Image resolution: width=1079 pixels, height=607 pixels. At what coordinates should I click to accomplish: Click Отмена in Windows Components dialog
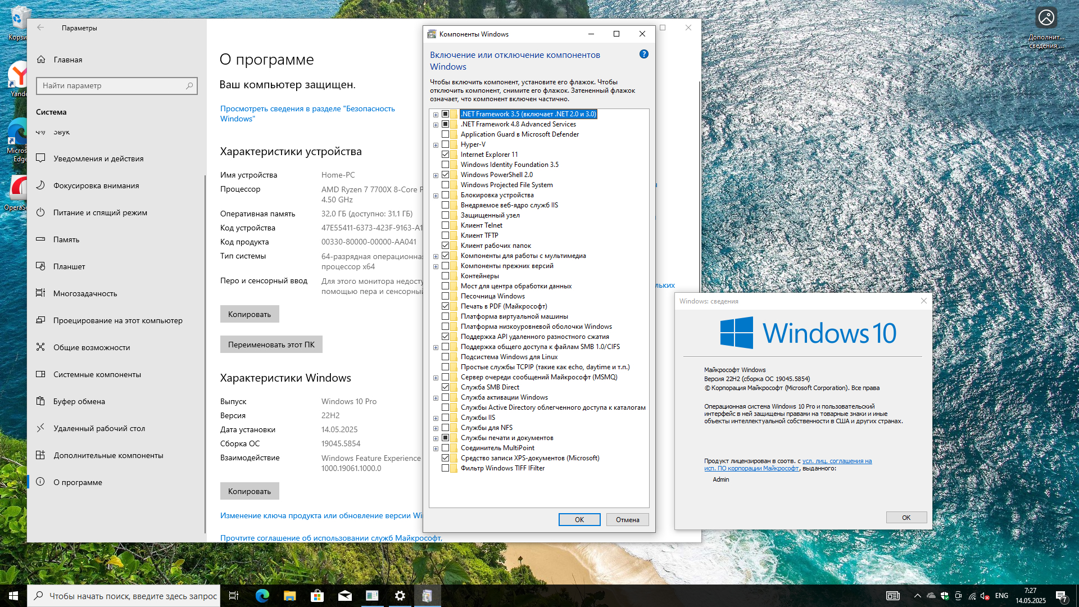click(x=627, y=520)
